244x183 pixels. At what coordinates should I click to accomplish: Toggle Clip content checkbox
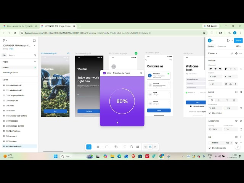(210, 113)
